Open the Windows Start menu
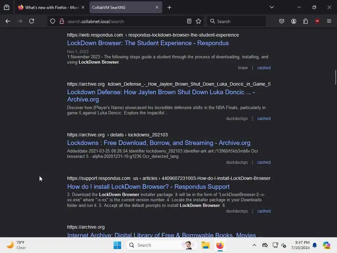Screen dimensions: 337x253 point(117,245)
